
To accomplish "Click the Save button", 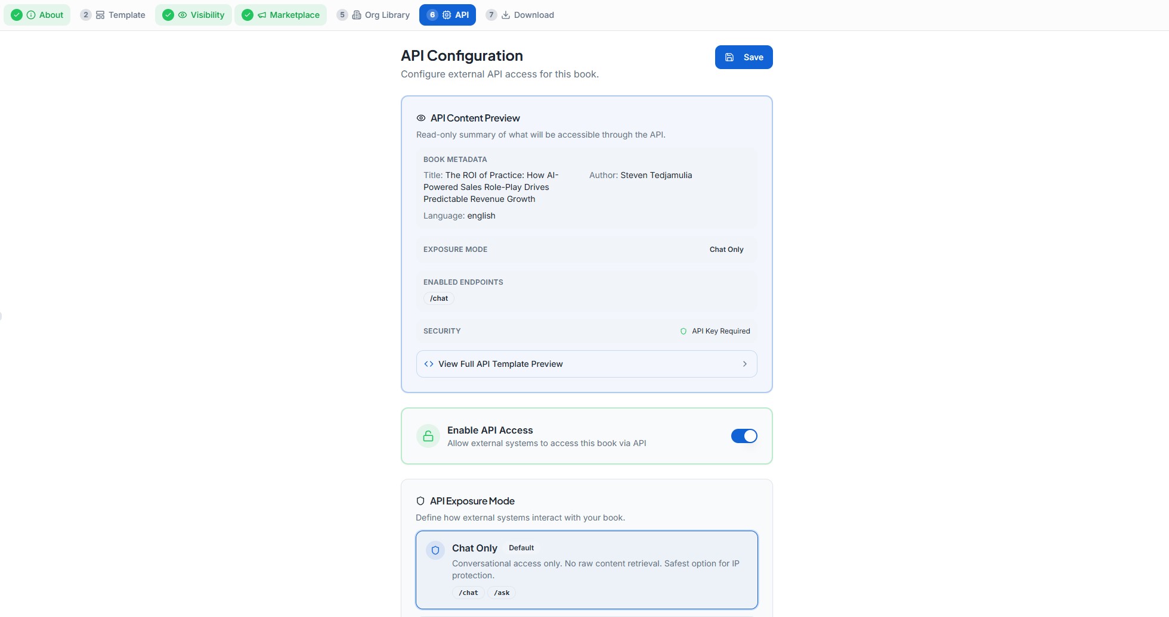I will pos(744,57).
